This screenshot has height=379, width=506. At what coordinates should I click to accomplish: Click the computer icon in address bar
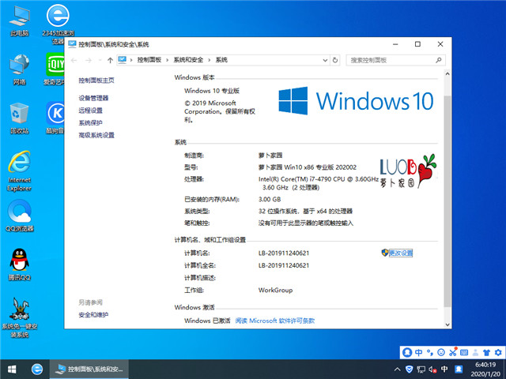[x=122, y=60]
